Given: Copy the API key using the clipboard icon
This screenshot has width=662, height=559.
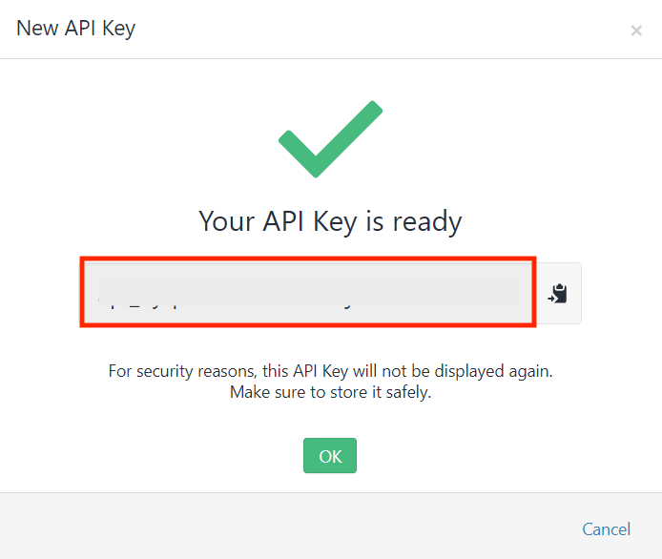Looking at the screenshot, I should (557, 293).
